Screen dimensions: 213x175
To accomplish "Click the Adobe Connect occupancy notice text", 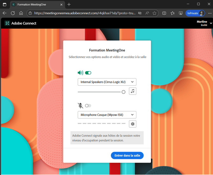I will (107, 138).
